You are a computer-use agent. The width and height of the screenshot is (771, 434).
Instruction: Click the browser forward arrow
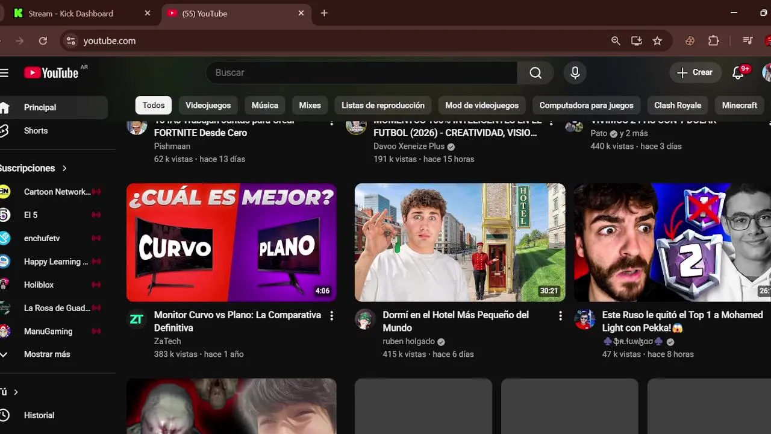pos(19,41)
